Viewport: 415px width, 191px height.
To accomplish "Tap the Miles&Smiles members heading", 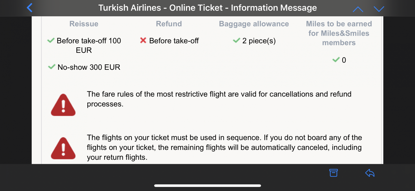I will 339,33.
